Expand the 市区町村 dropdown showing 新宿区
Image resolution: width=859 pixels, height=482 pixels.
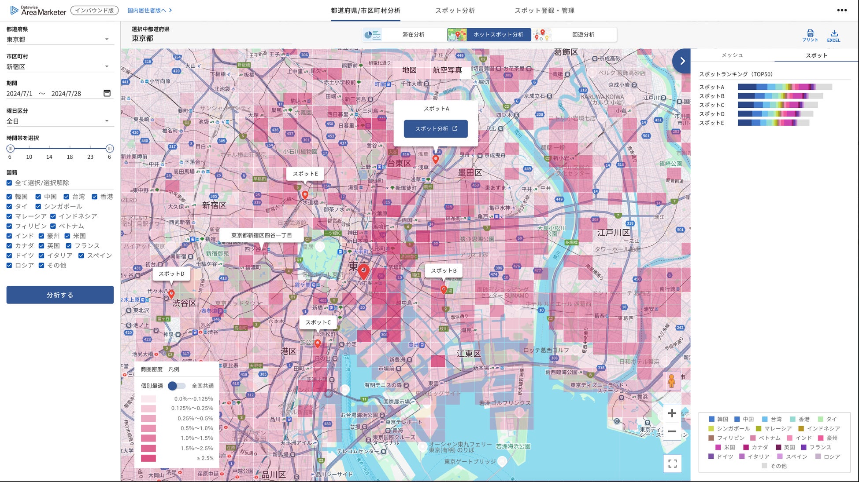click(59, 67)
